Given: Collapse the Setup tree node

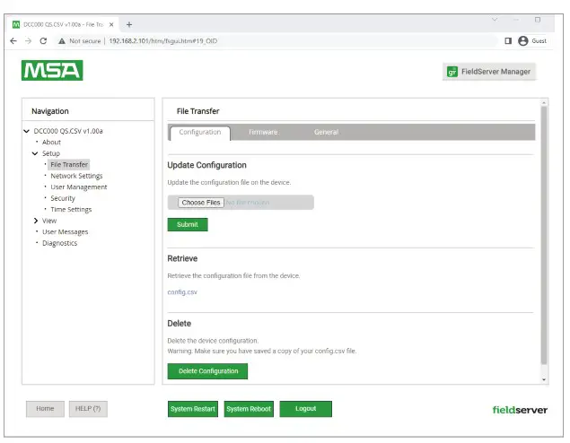Looking at the screenshot, I should point(35,153).
